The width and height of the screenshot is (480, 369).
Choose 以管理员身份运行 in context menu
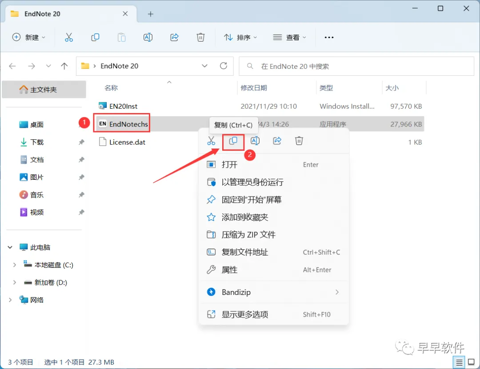click(x=274, y=182)
